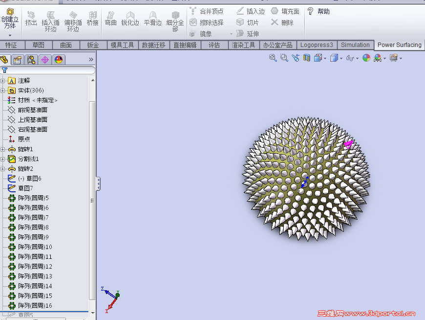The width and height of the screenshot is (425, 320).
Task: Click the 创建立方体 create box tool
Action: click(x=10, y=19)
